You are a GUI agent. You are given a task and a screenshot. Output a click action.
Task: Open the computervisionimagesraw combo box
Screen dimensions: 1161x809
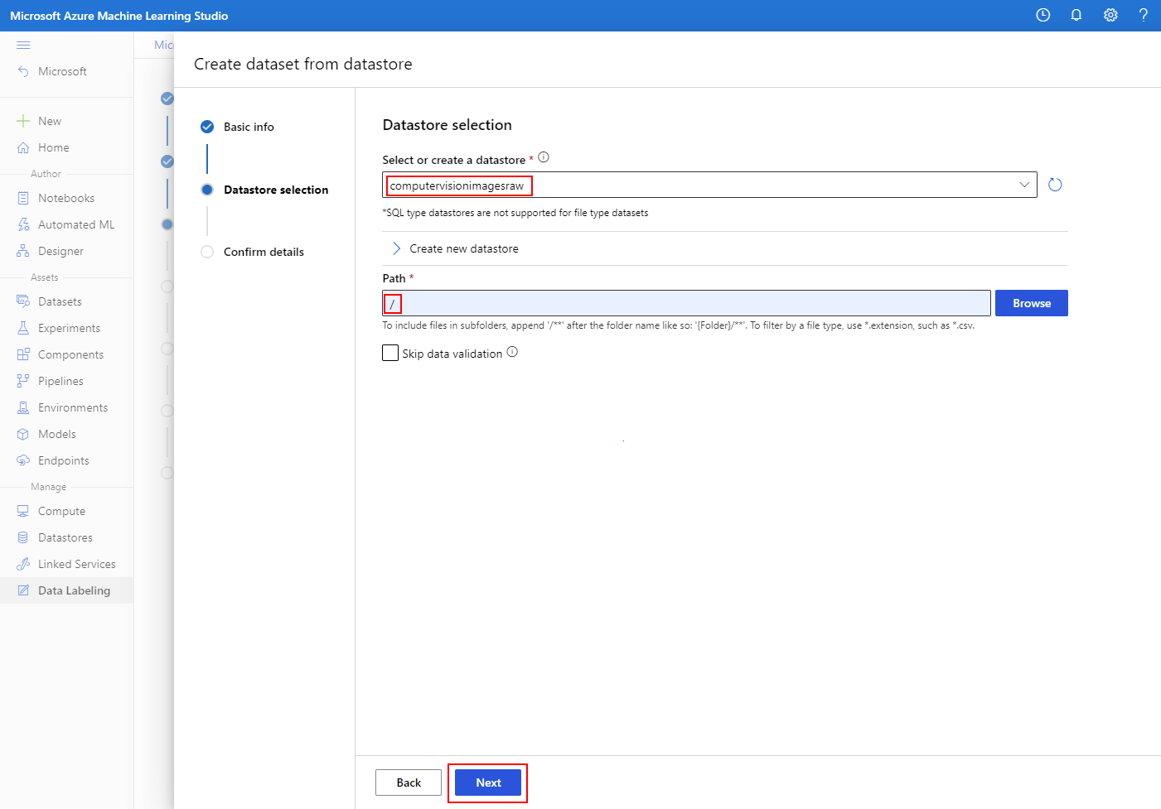pyautogui.click(x=709, y=185)
